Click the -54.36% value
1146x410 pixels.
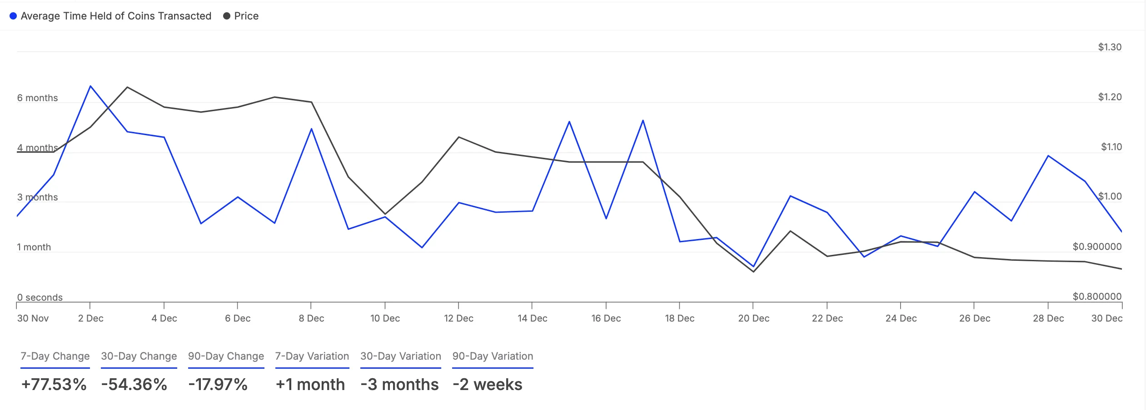point(134,384)
